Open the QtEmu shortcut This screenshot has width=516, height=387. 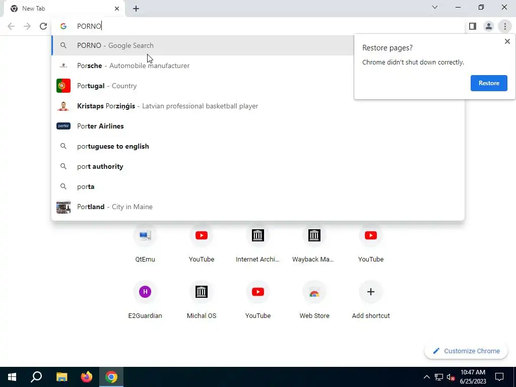(x=145, y=243)
